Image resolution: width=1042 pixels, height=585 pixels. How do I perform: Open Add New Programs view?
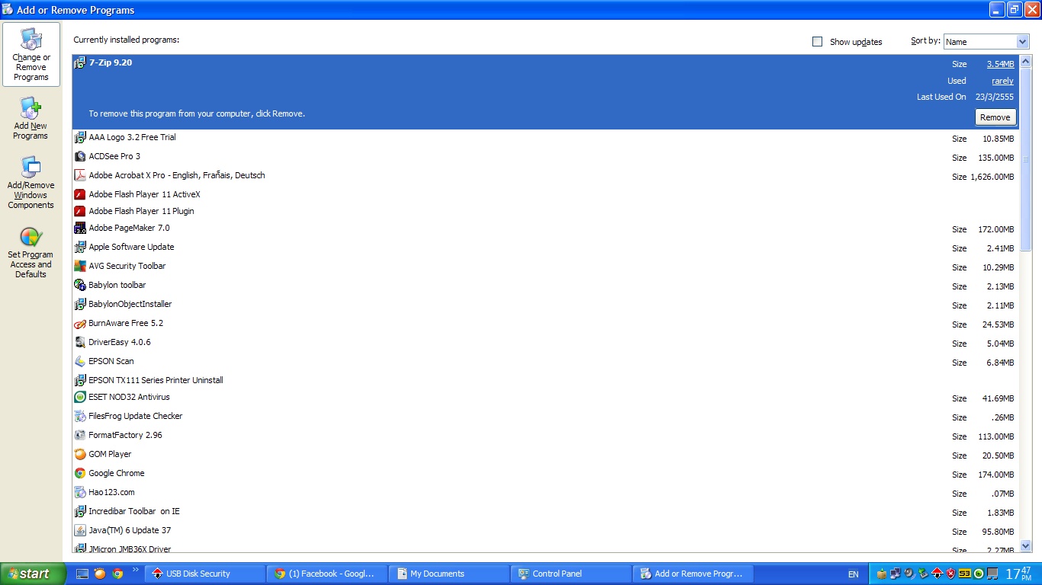tap(31, 119)
